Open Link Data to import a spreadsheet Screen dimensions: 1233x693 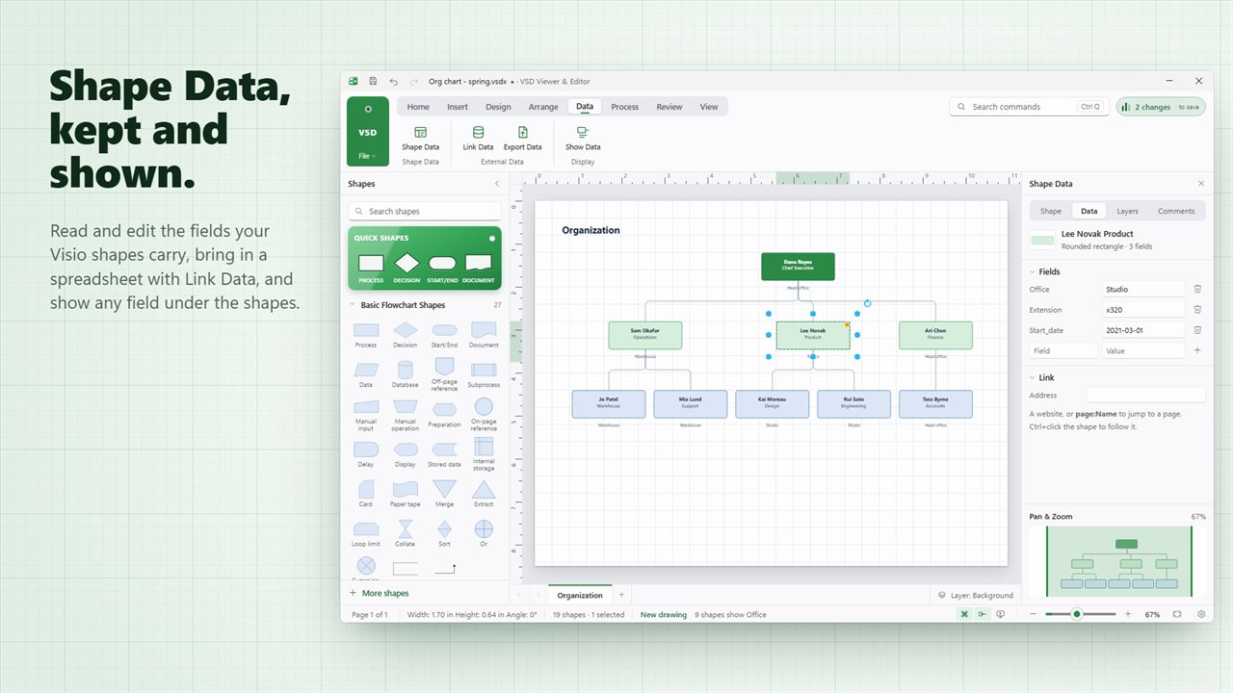point(478,139)
